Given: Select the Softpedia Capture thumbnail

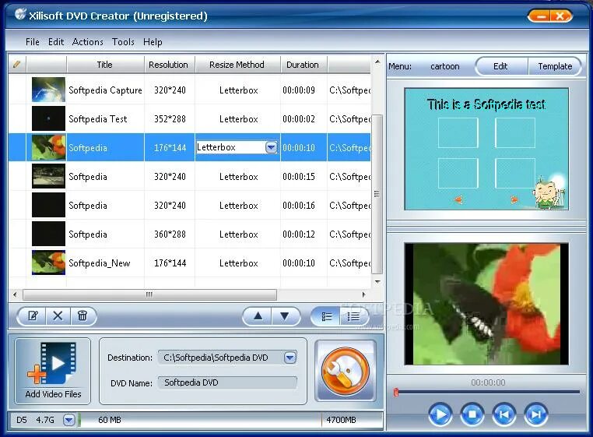Looking at the screenshot, I should click(x=48, y=90).
